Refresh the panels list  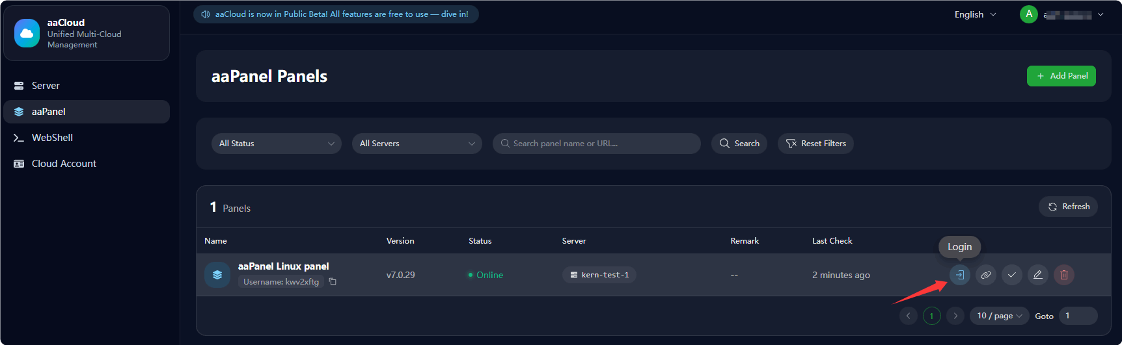point(1069,207)
